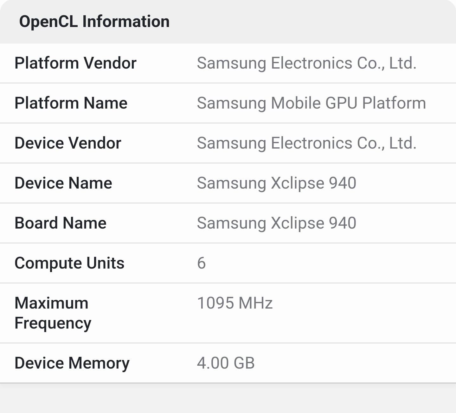Image resolution: width=456 pixels, height=413 pixels.
Task: Select the 4.00 GB memory value
Action: tap(226, 363)
